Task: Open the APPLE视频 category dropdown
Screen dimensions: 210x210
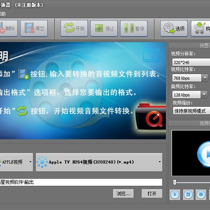Action: (x=16, y=162)
